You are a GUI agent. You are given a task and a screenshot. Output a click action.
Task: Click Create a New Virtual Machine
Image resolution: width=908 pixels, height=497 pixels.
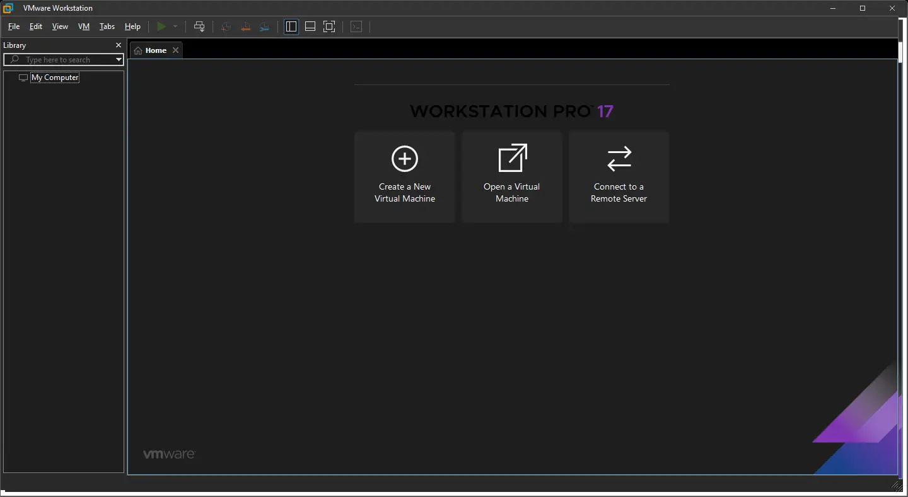click(x=404, y=176)
